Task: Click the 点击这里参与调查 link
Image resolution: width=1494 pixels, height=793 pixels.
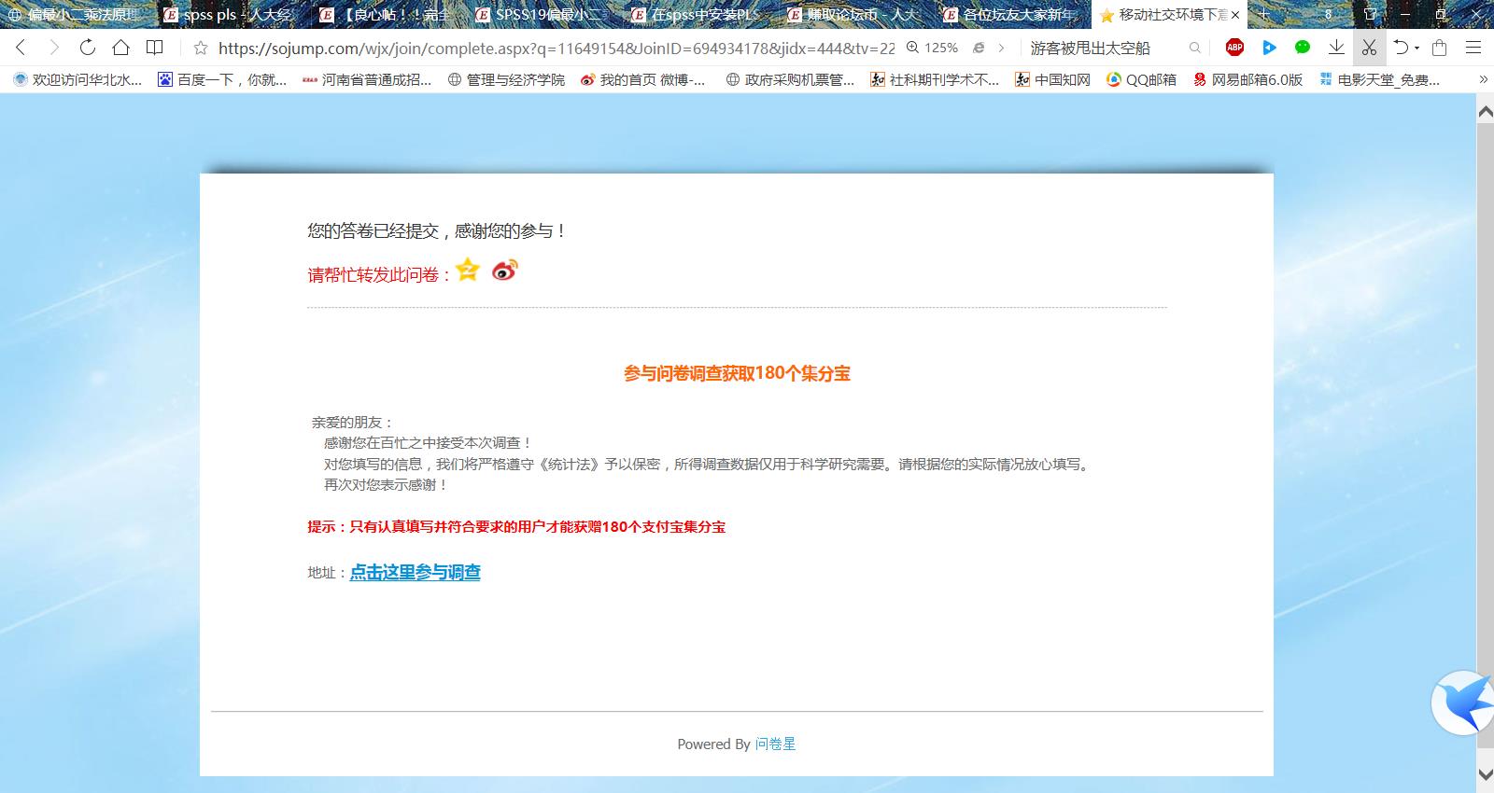Action: click(x=415, y=572)
